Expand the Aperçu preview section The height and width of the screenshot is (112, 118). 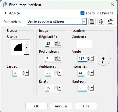[x=5, y=13]
